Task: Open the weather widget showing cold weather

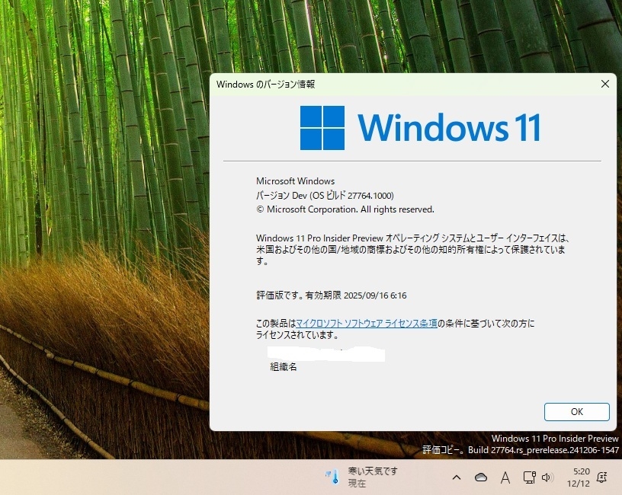Action: [361, 477]
